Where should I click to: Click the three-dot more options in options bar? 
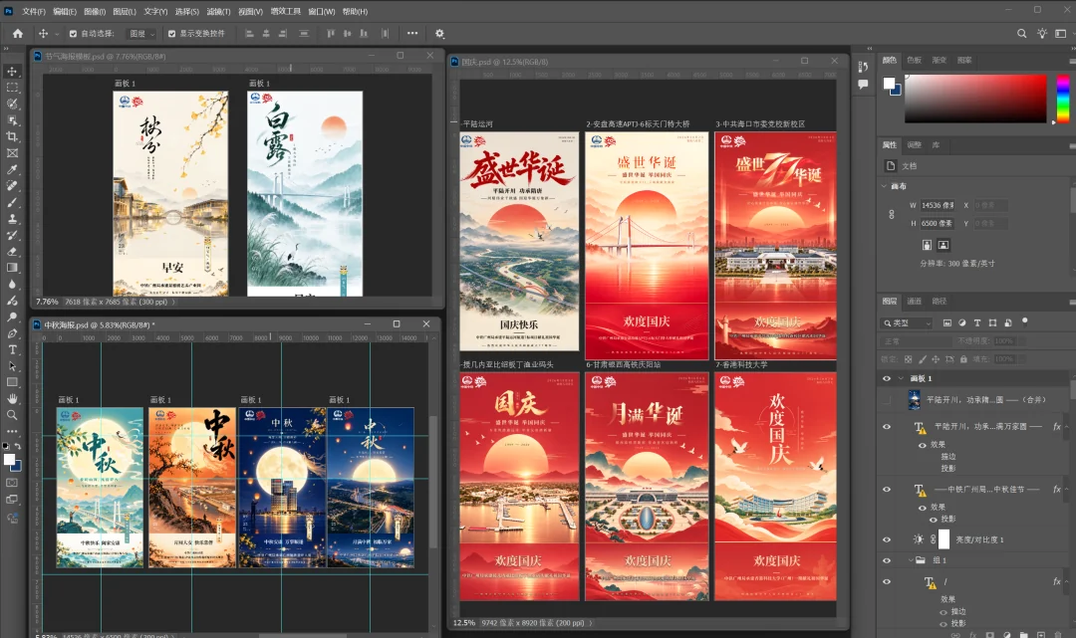point(411,33)
